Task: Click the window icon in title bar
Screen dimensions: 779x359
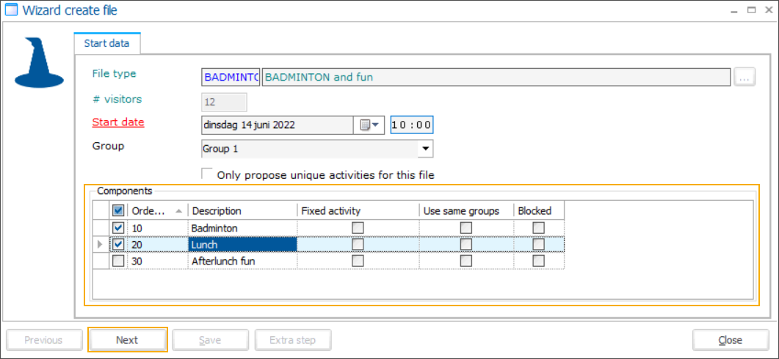Action: click(x=10, y=10)
